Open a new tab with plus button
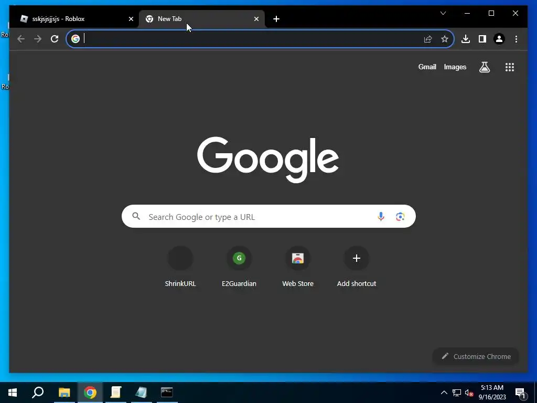This screenshot has height=403, width=537. (276, 19)
